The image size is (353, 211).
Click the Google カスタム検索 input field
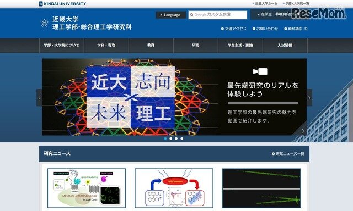click(218, 15)
